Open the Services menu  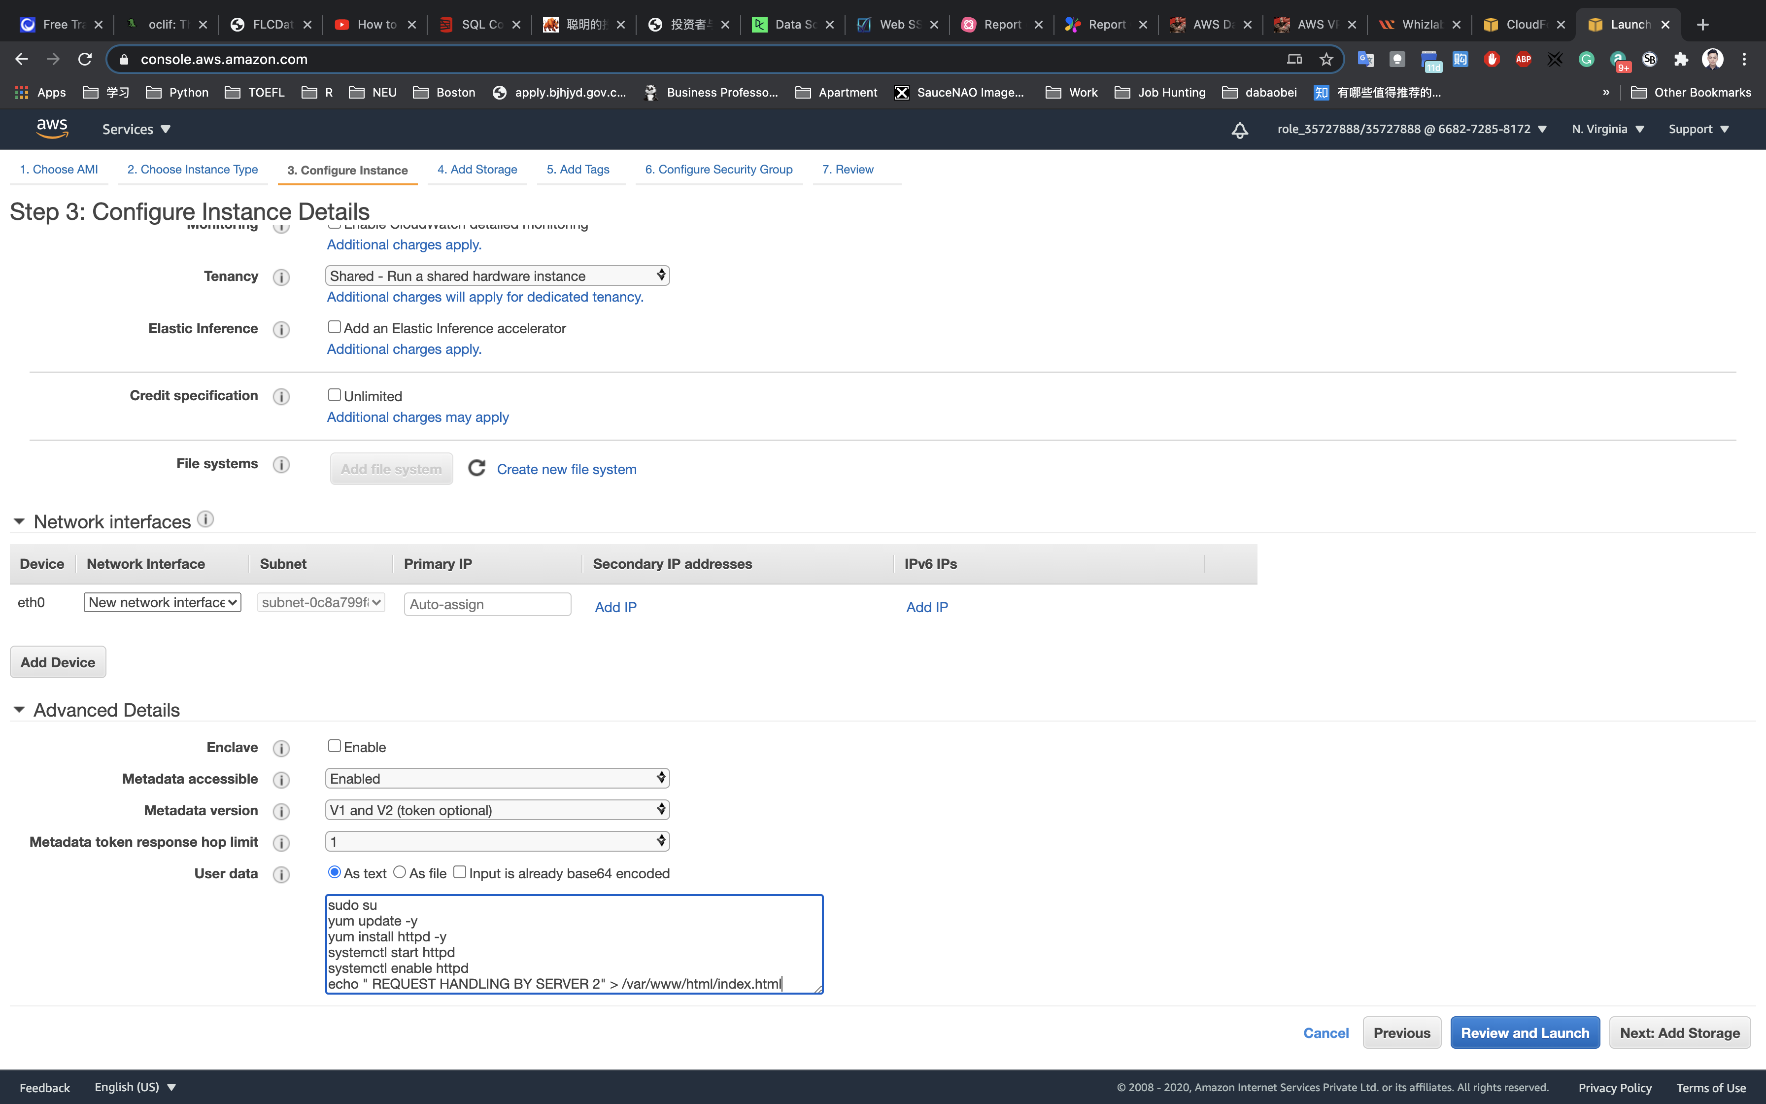(x=136, y=129)
